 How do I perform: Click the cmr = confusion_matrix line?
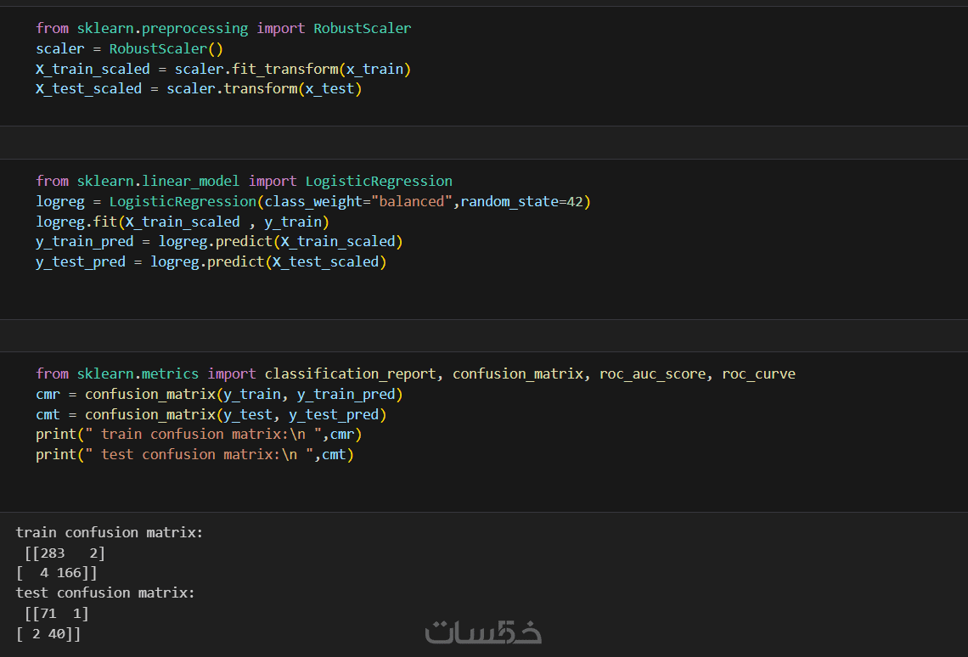pyautogui.click(x=219, y=394)
